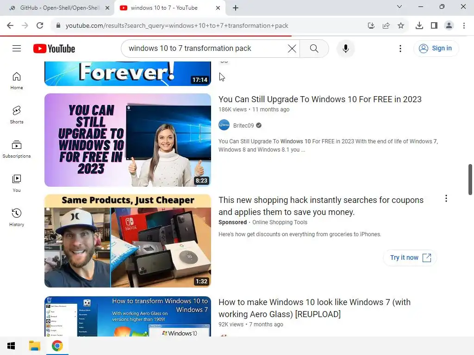Click the Chrome taskbar icon
The width and height of the screenshot is (474, 355).
click(x=57, y=346)
